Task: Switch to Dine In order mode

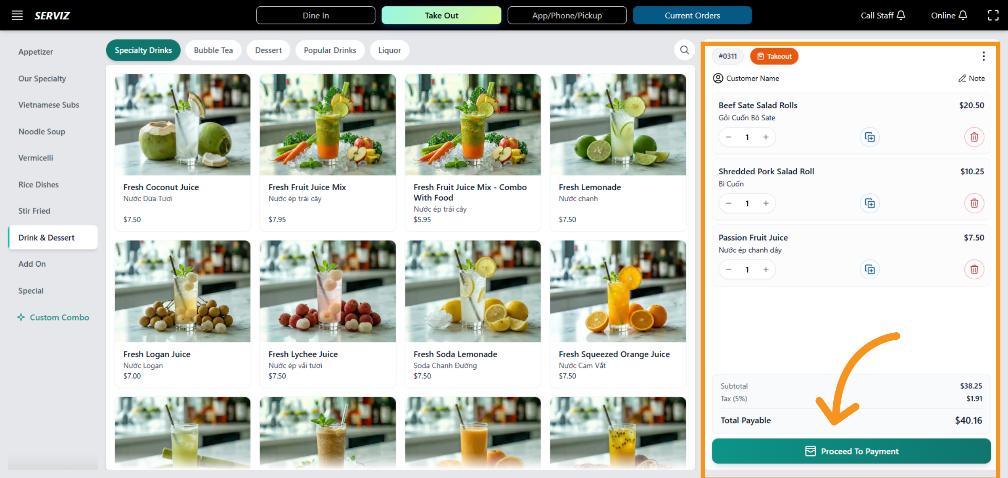Action: [x=315, y=16]
